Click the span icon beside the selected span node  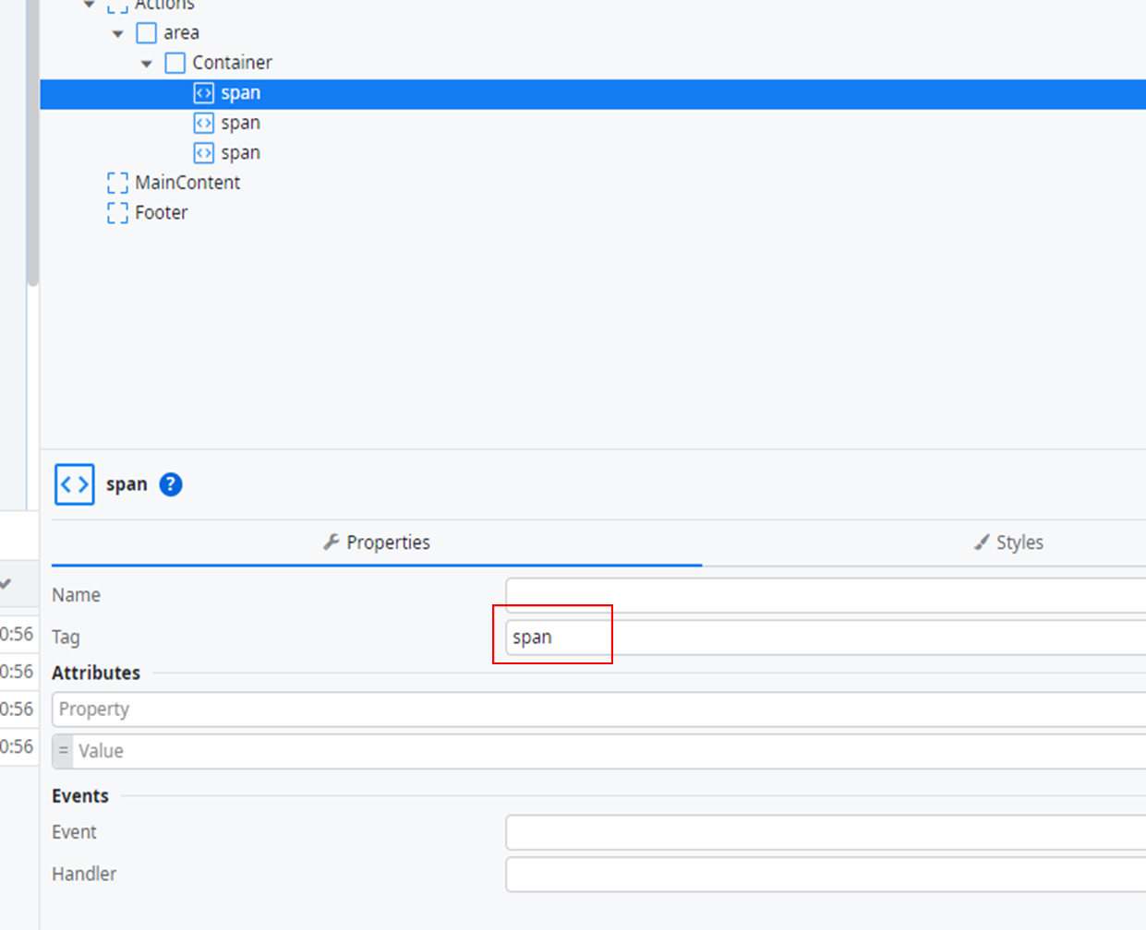(205, 92)
